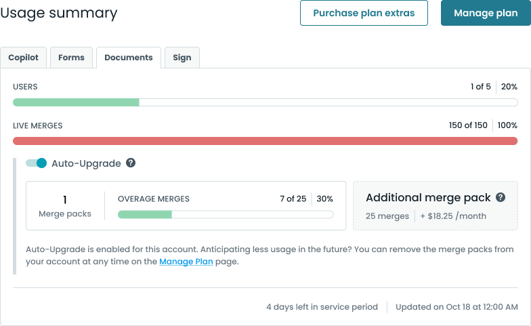
Task: Open the Forms tab
Action: [71, 58]
